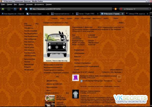Expand the Информация profile section
Viewport: 152px width, 107px height.
[79, 50]
